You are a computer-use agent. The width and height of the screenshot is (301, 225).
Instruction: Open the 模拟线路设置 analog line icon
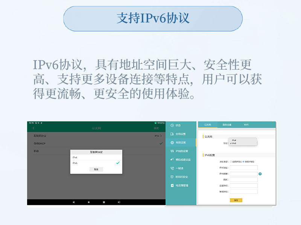coord(172,159)
